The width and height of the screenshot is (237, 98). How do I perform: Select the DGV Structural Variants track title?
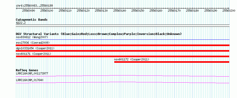pyautogui.click(x=99, y=34)
